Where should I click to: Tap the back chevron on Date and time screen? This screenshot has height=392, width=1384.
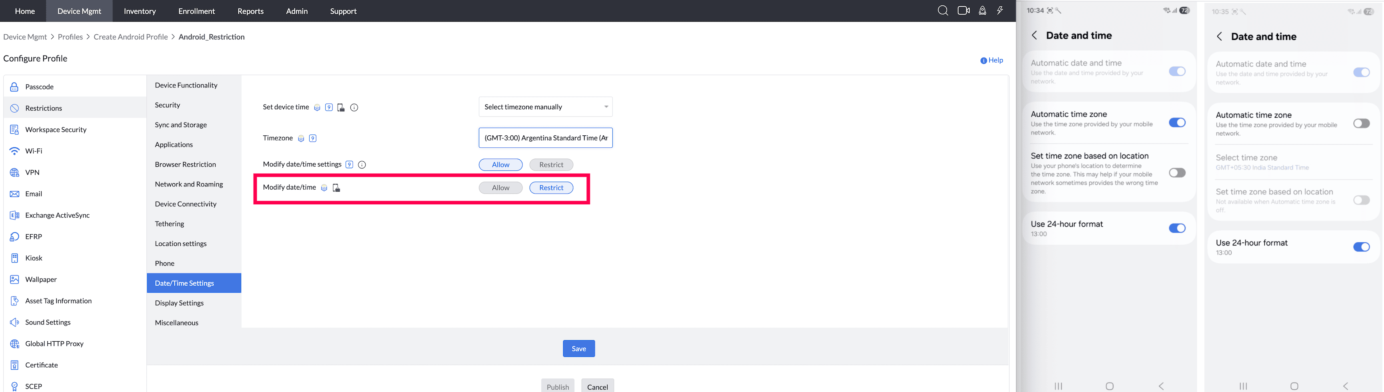[x=1034, y=35]
